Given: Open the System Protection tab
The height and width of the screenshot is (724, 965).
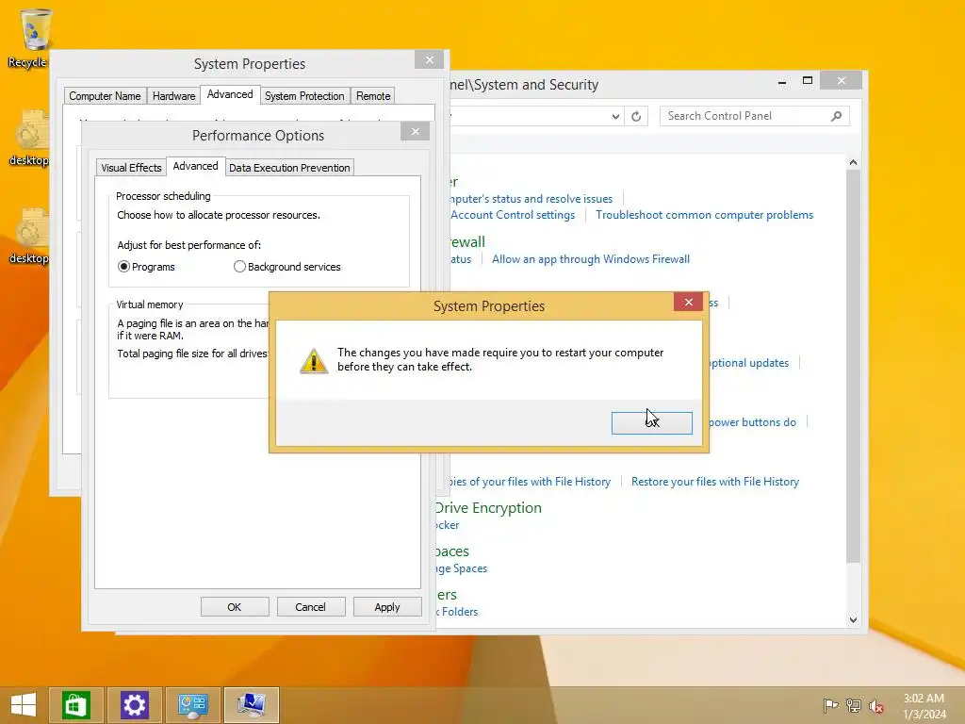Looking at the screenshot, I should click(304, 96).
